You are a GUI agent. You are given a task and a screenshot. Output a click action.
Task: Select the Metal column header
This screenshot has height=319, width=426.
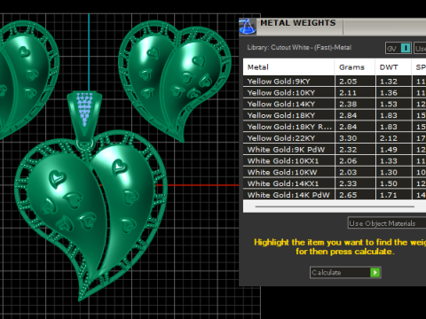point(288,67)
